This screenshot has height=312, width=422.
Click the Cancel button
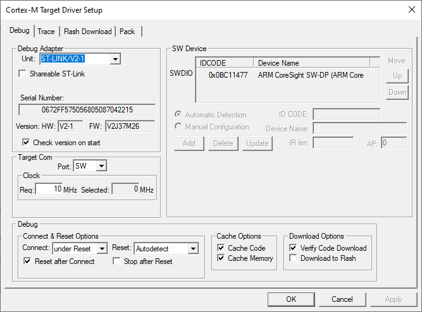tap(342, 299)
